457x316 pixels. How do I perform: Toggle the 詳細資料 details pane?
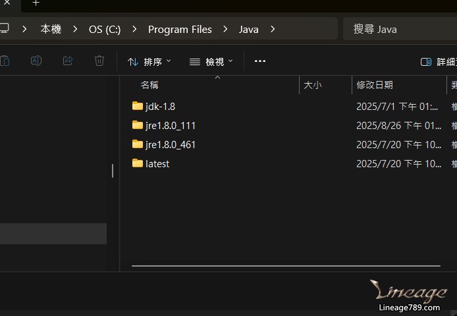[x=438, y=62]
